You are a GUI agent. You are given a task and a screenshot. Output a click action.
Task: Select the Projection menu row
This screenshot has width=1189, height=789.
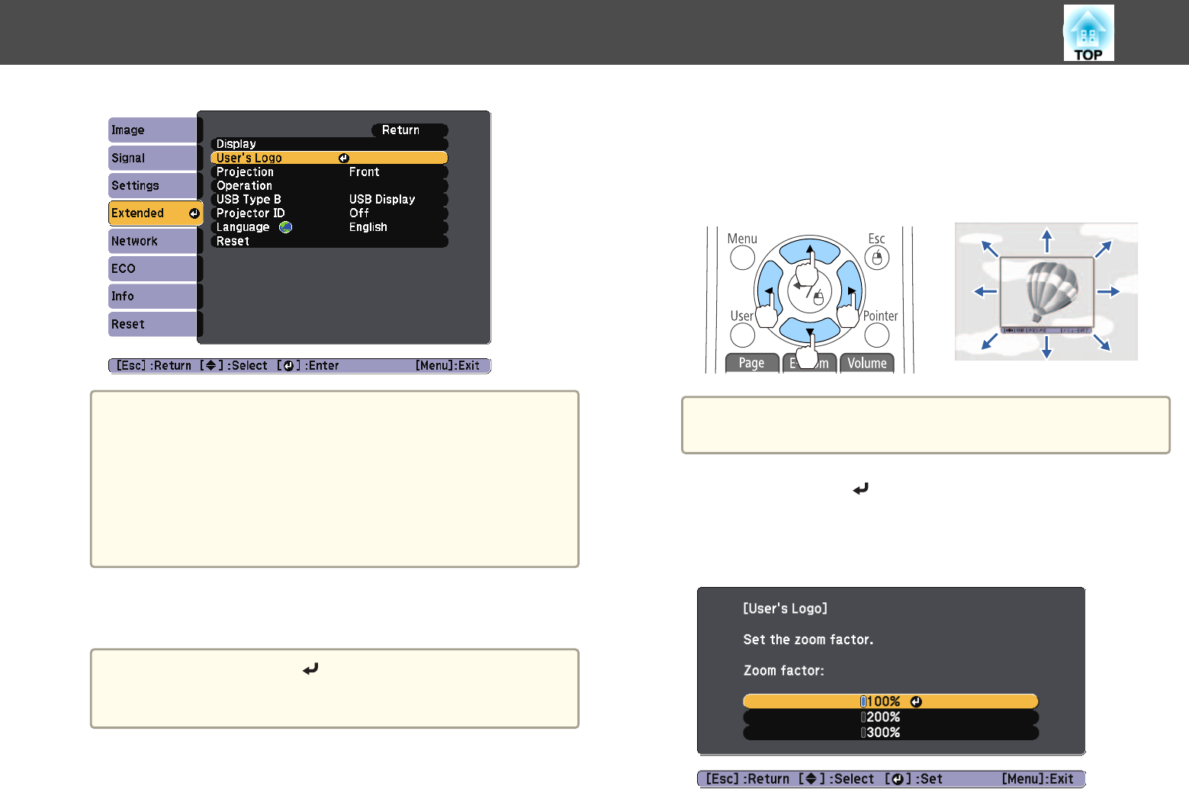(x=329, y=172)
